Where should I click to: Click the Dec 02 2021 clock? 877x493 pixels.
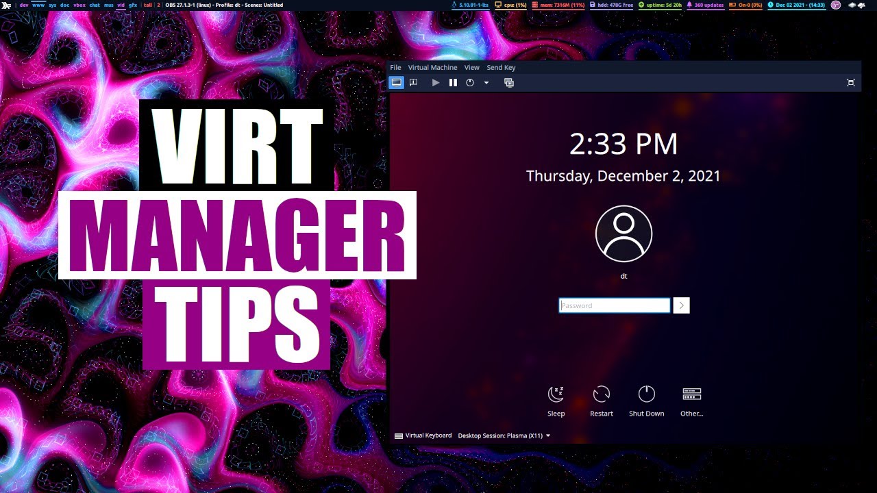tap(796, 5)
